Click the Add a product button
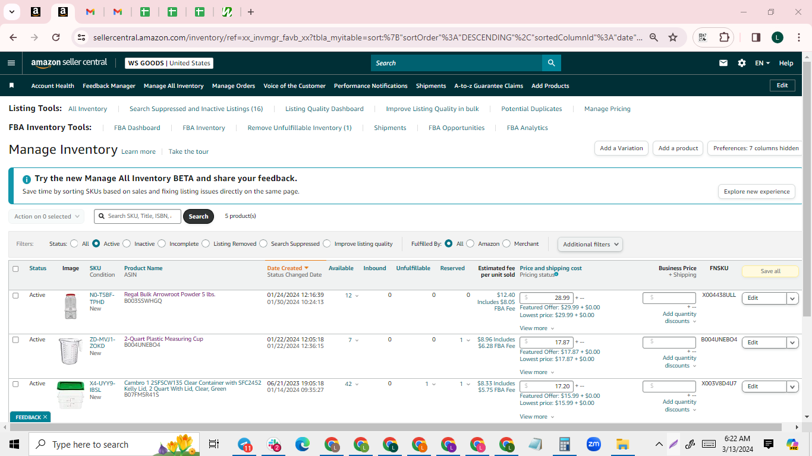This screenshot has height=456, width=812. 678,148
